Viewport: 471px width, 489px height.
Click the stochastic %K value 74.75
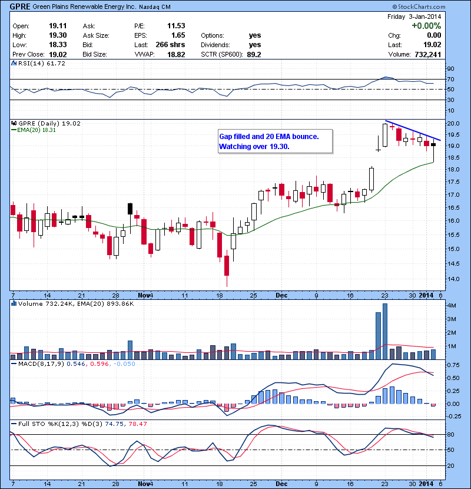click(114, 424)
